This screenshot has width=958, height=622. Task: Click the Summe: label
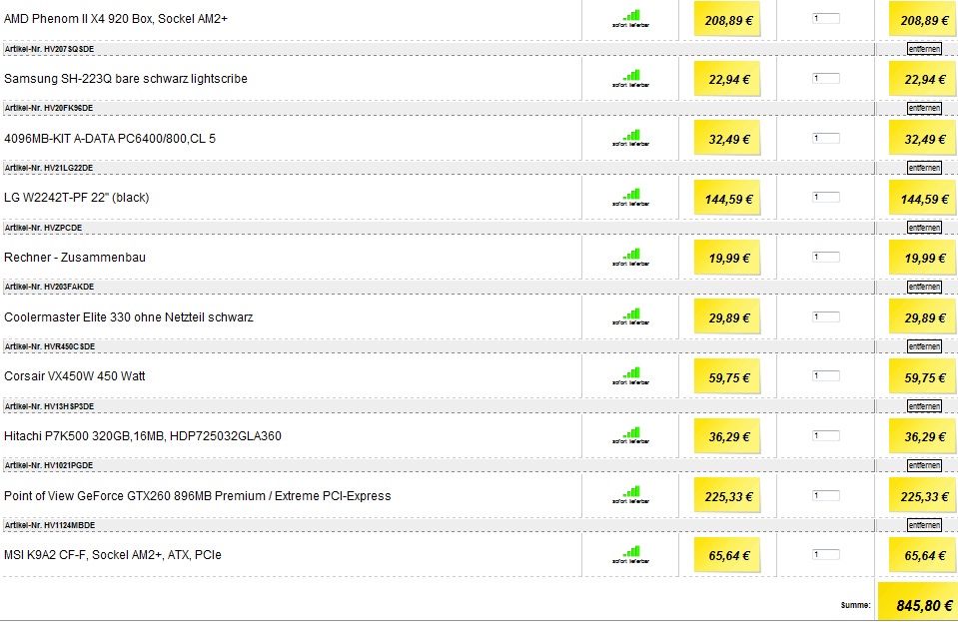tap(855, 605)
